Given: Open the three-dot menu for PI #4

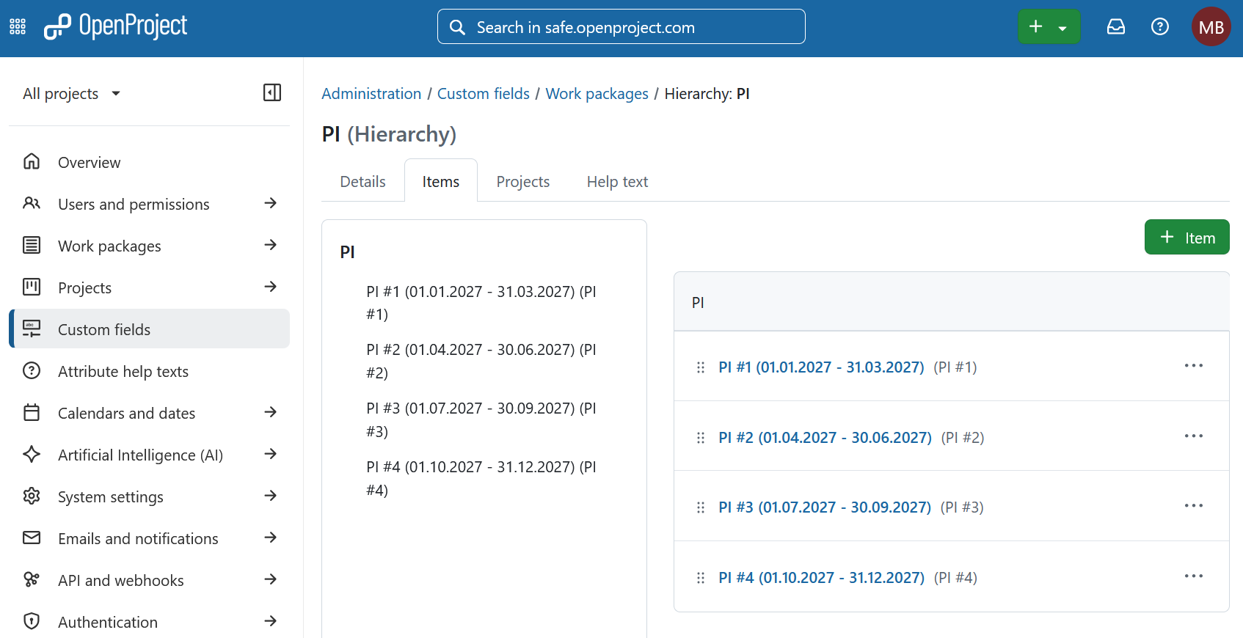Looking at the screenshot, I should click(x=1194, y=576).
